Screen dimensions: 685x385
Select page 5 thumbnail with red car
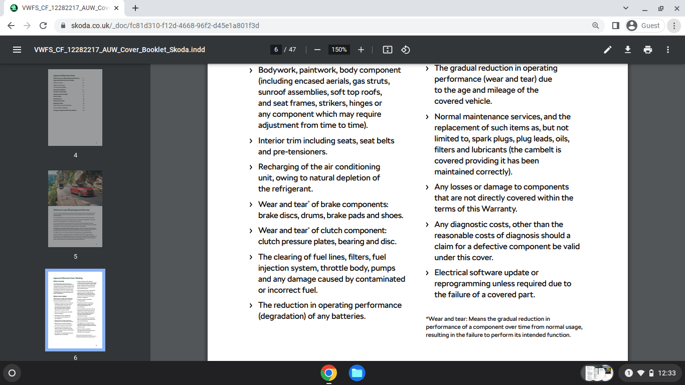(x=75, y=209)
